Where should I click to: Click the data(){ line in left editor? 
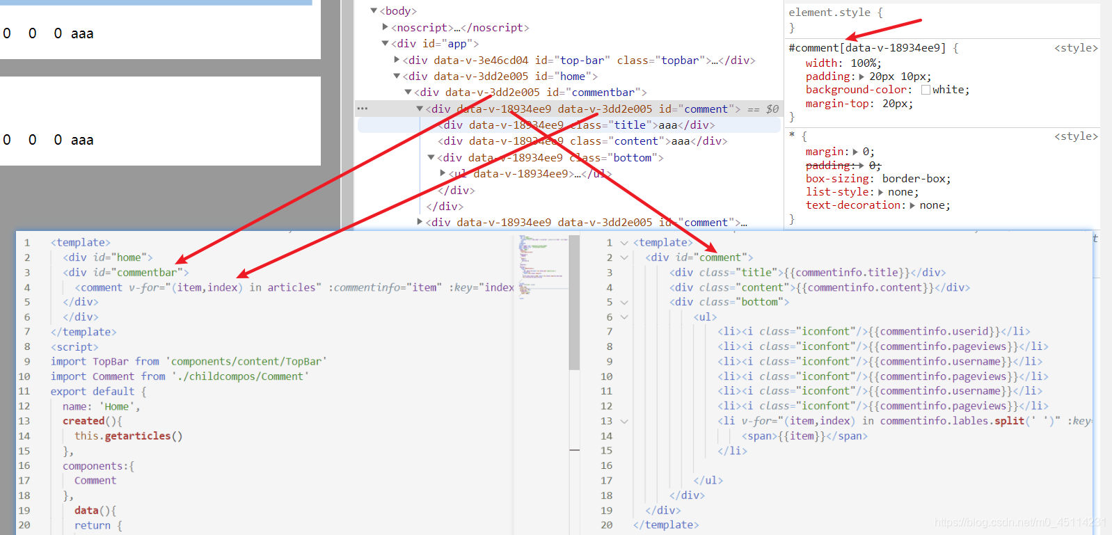[x=95, y=511]
